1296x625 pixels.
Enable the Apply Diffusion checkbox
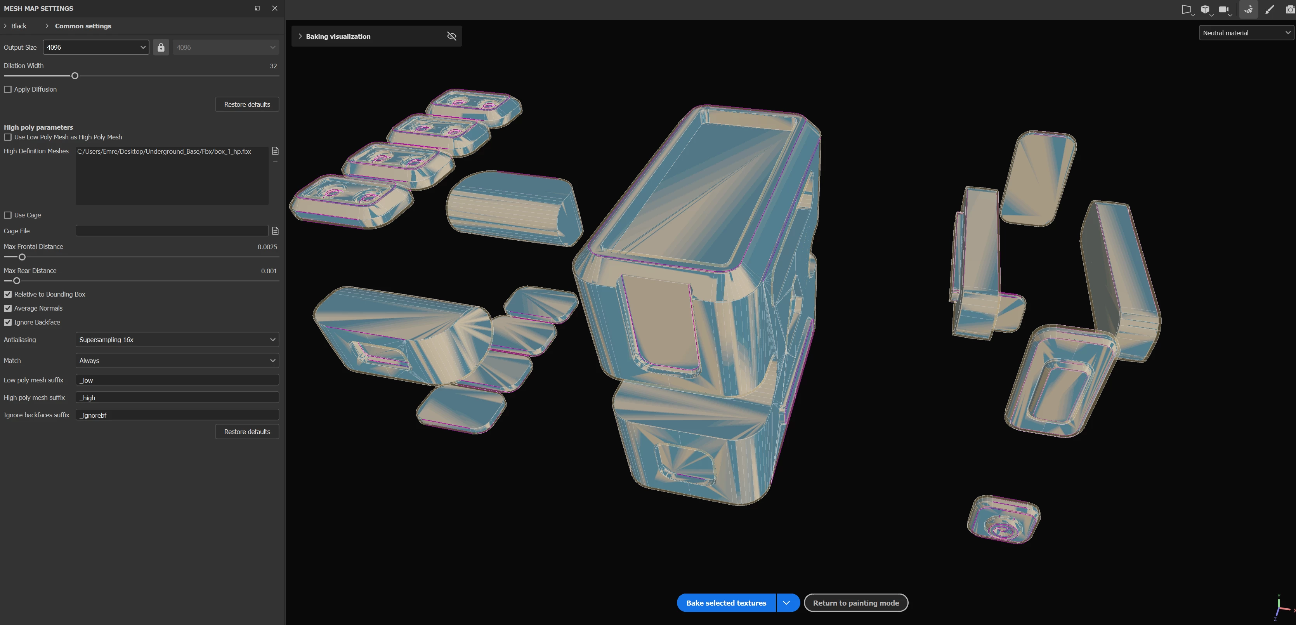coord(8,90)
